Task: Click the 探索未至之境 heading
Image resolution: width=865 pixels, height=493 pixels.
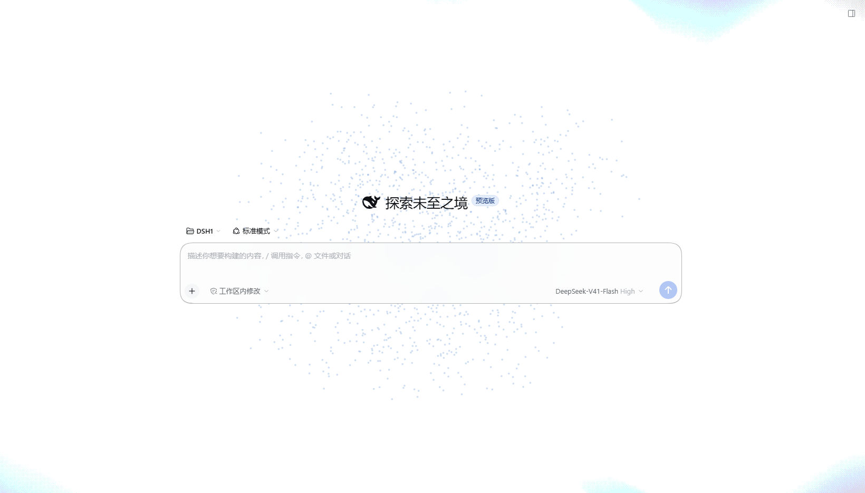Action: tap(427, 203)
